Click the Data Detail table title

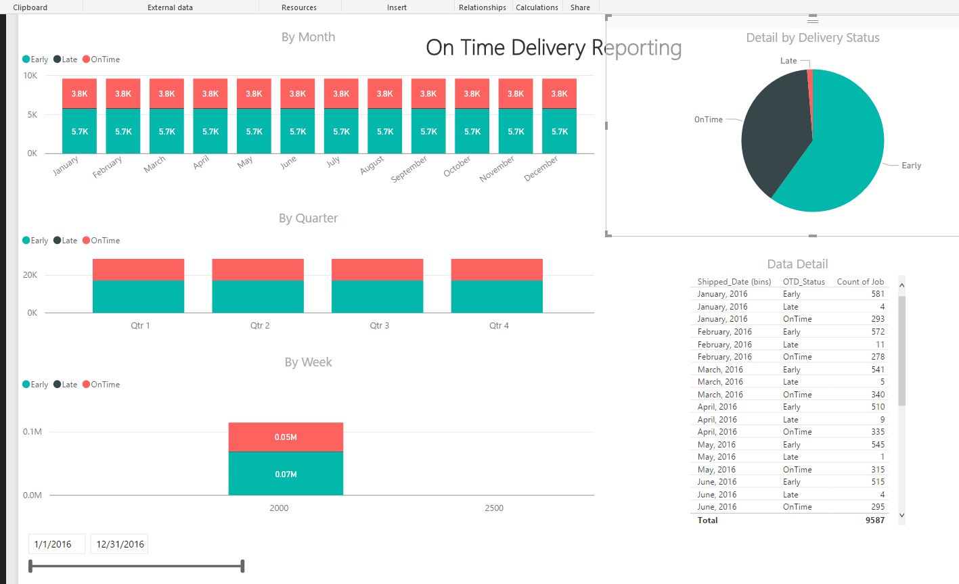(797, 264)
